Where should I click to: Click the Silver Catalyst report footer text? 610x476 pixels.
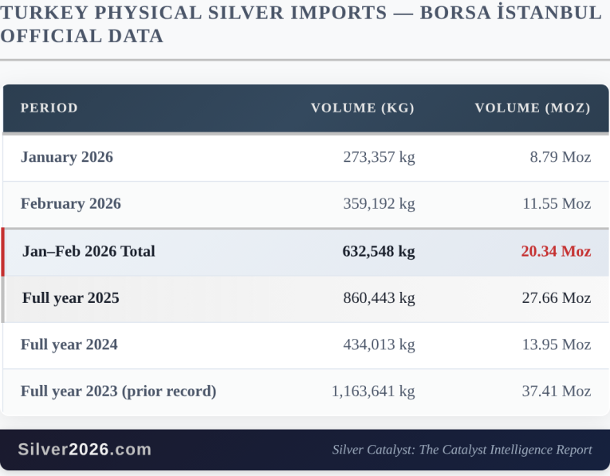462,450
